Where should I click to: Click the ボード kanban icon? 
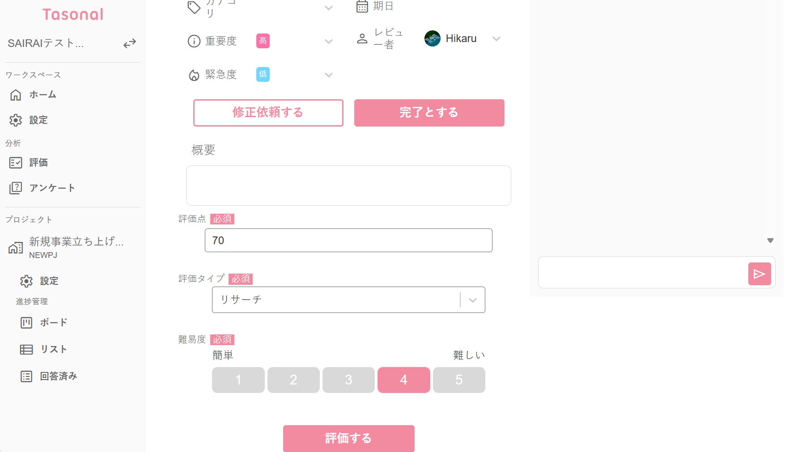(x=26, y=322)
